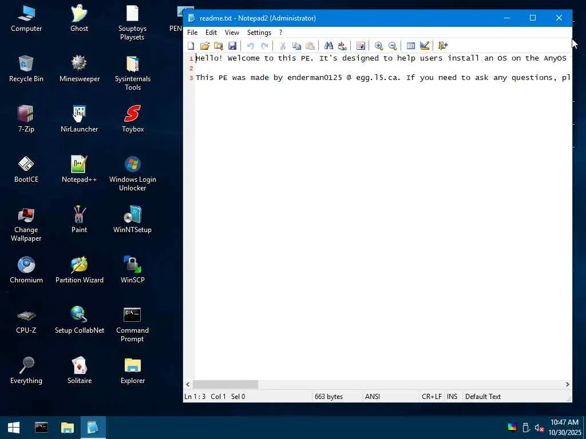Select the Change Wallpaper desktop icon
586x439 pixels.
(26, 224)
